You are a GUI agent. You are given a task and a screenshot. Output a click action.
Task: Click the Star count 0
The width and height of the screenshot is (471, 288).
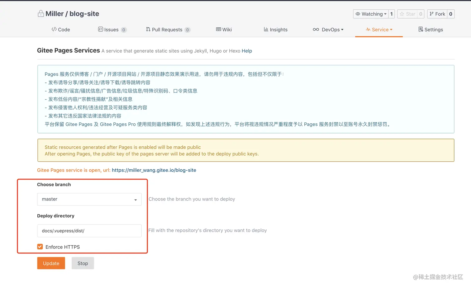[421, 14]
